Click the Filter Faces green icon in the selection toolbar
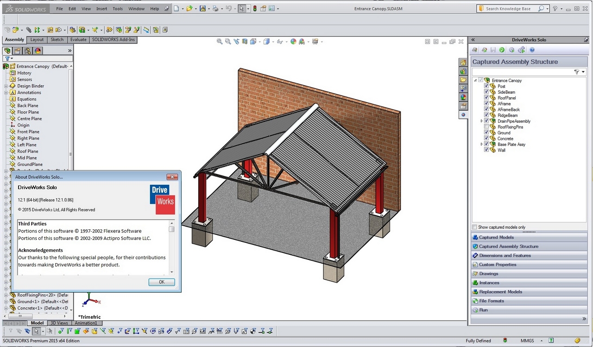This screenshot has height=347, width=593. [x=77, y=331]
